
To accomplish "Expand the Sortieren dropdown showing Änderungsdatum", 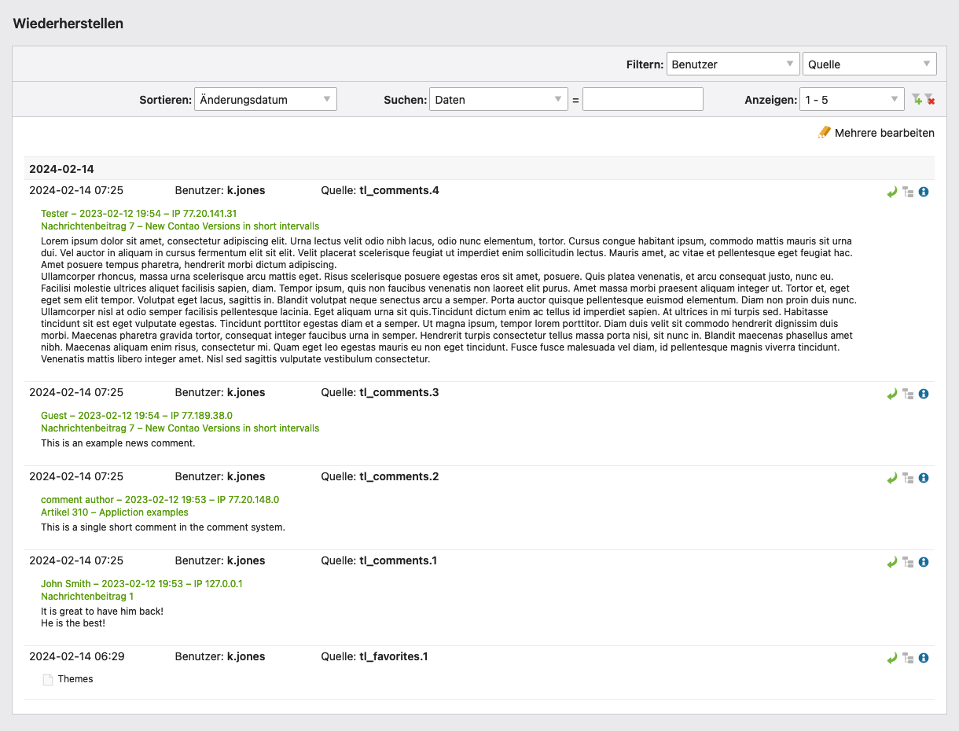I will [x=266, y=100].
